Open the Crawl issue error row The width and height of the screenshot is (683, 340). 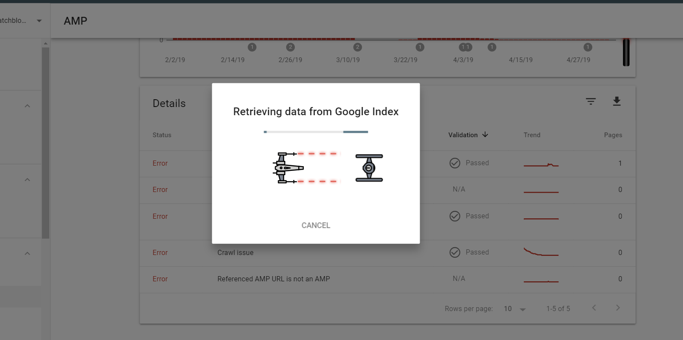point(236,253)
